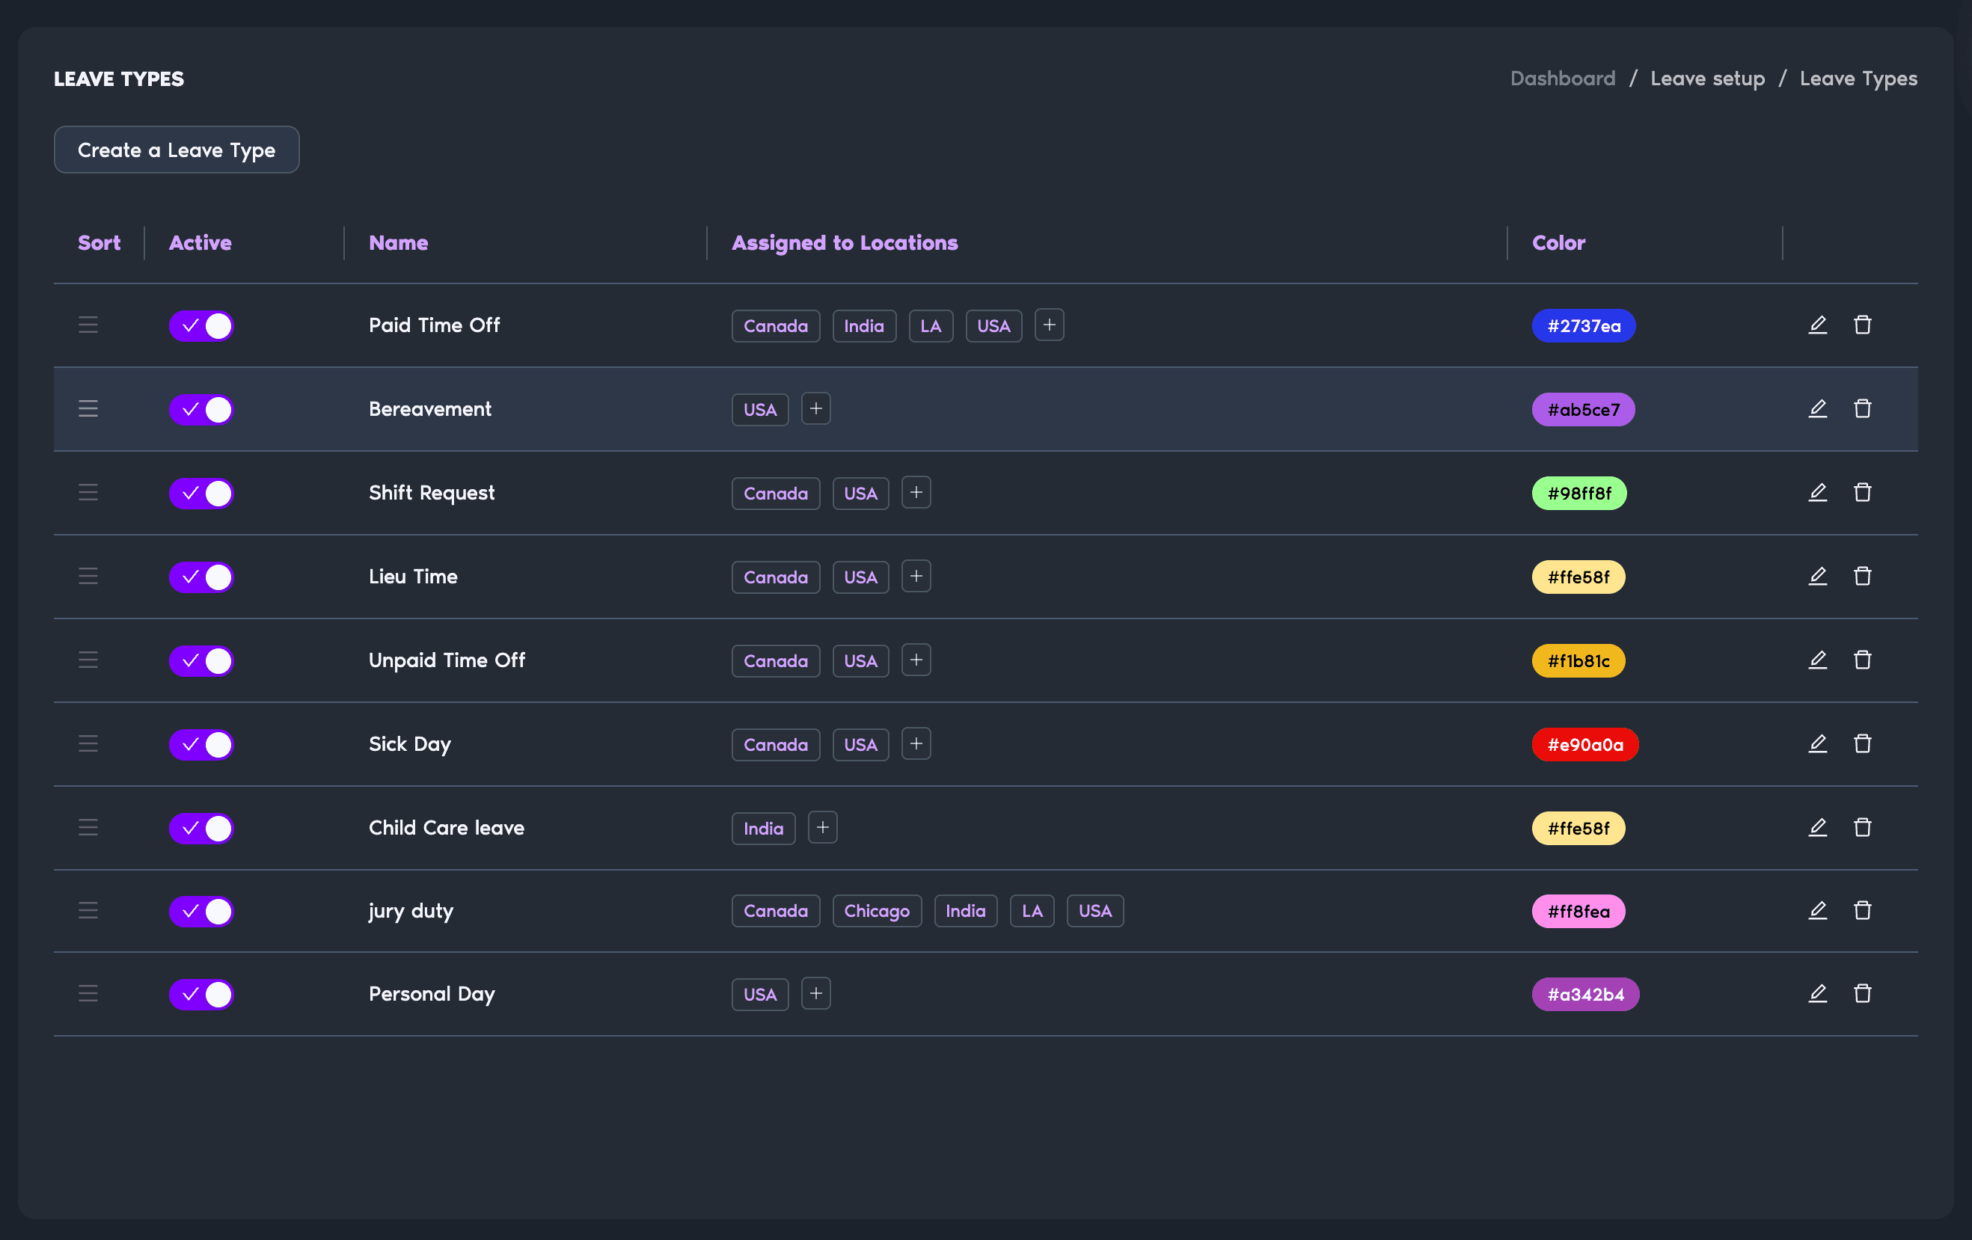1972x1240 pixels.
Task: Edit the Child Care leave entry
Action: click(x=1817, y=827)
